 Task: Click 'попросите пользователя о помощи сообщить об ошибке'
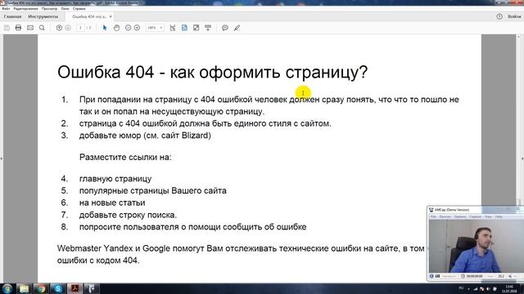click(x=193, y=227)
